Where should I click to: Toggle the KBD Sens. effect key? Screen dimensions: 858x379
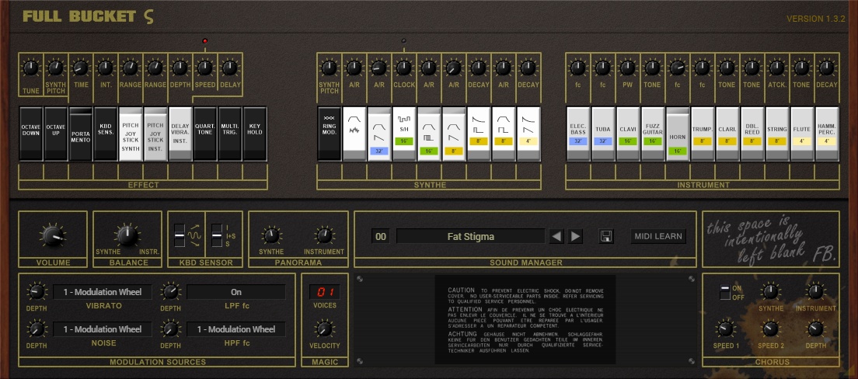(106, 134)
